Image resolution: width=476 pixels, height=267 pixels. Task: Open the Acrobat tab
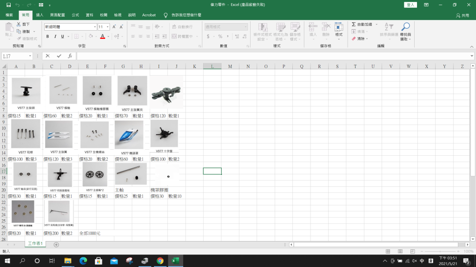point(149,15)
